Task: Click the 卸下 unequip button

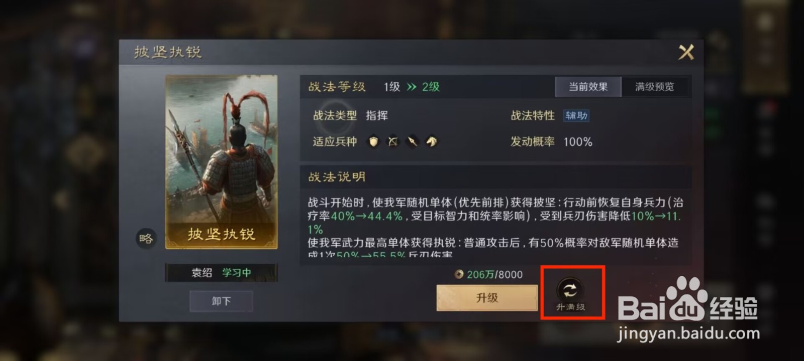Action: pyautogui.click(x=221, y=301)
